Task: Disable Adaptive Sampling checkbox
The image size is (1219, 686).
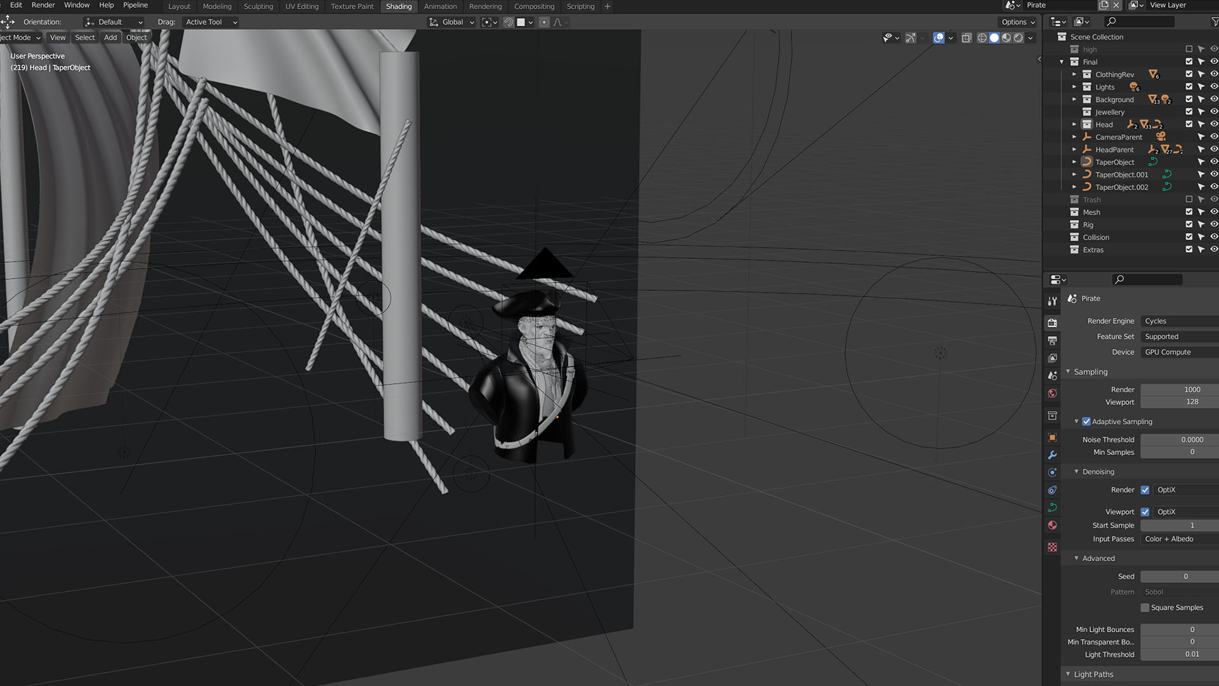Action: click(x=1086, y=422)
